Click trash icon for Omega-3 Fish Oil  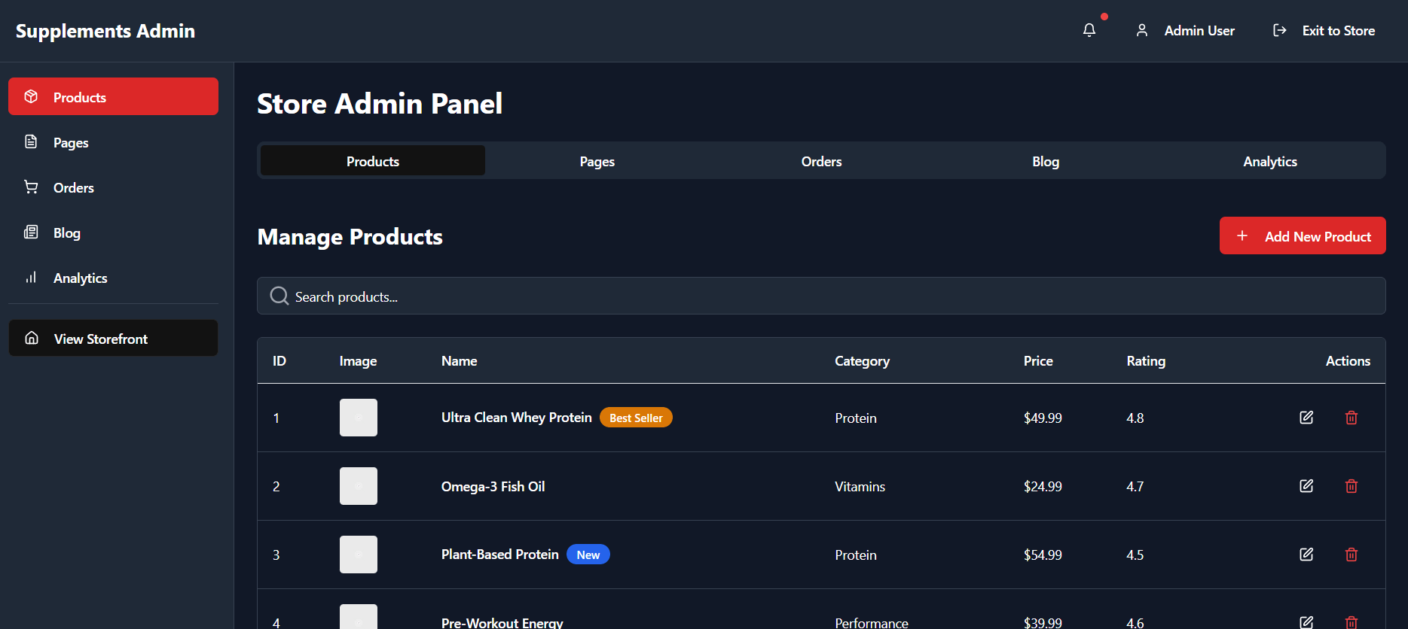1351,486
